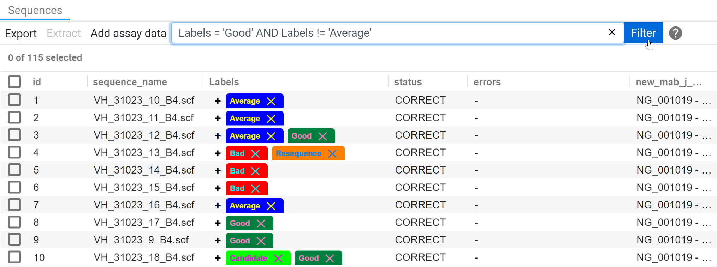Click the plus icon for VH_31023_14_B4.scf
The image size is (717, 267).
[218, 171]
